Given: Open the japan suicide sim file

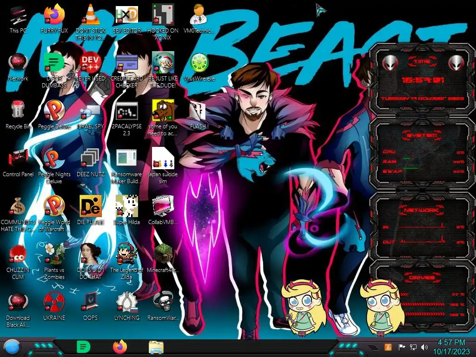Looking at the screenshot, I should (x=163, y=166).
